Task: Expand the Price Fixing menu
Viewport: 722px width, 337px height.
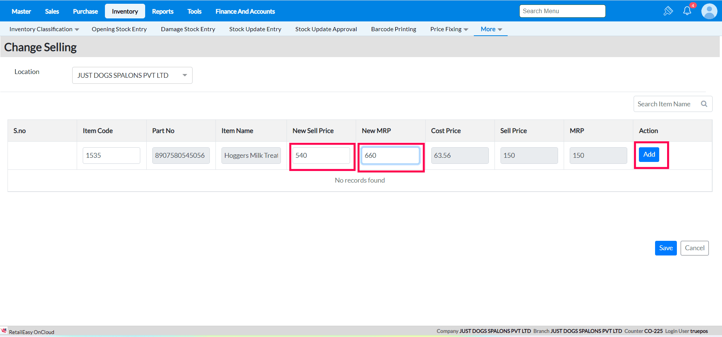Action: click(449, 29)
